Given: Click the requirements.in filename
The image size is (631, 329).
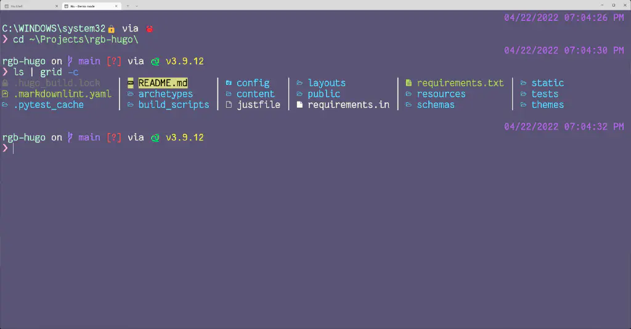Looking at the screenshot, I should tap(349, 105).
